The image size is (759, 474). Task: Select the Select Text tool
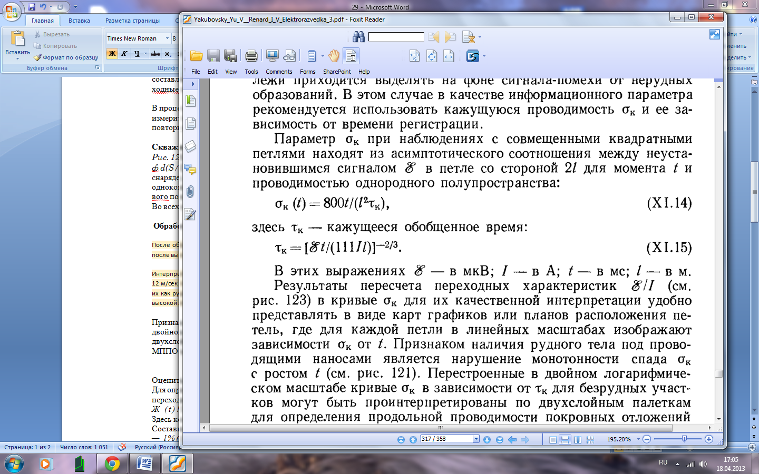coord(351,56)
